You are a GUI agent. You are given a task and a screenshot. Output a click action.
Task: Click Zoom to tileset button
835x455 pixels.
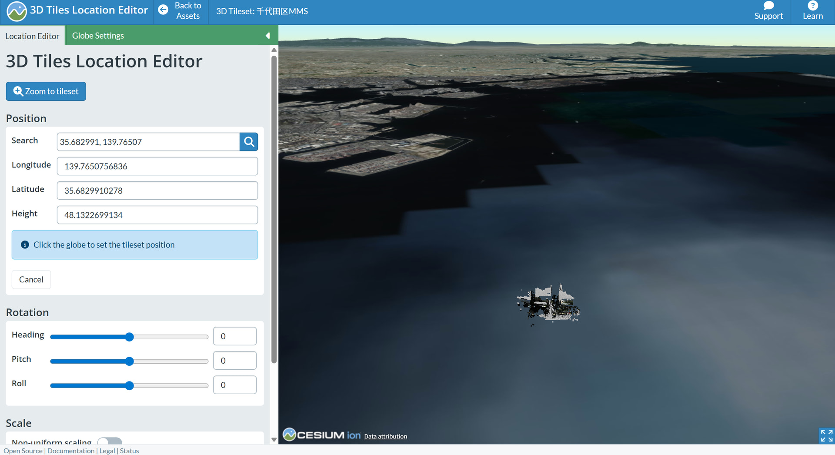point(46,91)
